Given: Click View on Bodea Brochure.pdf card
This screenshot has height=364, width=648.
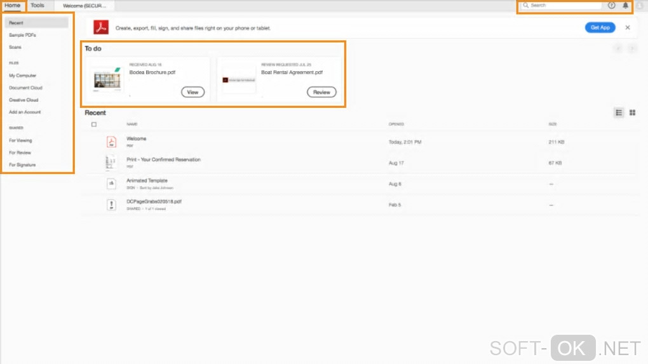Looking at the screenshot, I should (192, 92).
